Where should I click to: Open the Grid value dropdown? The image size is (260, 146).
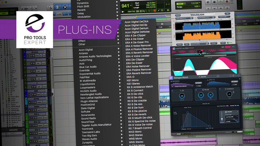(200, 3)
